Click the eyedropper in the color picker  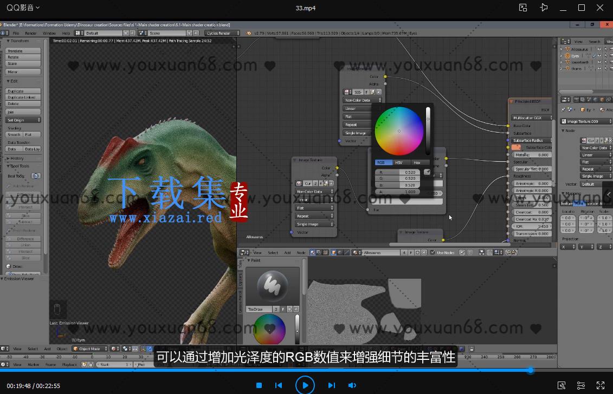(427, 172)
